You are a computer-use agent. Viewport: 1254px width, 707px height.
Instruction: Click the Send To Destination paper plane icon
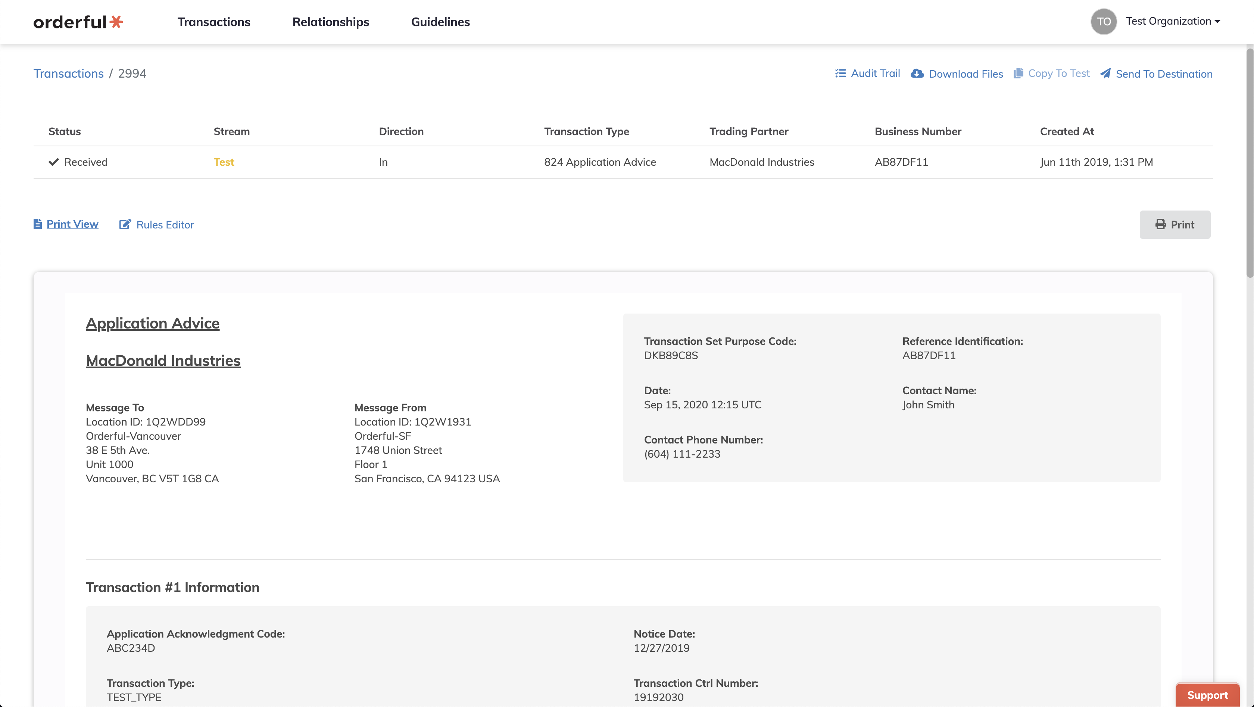point(1105,73)
